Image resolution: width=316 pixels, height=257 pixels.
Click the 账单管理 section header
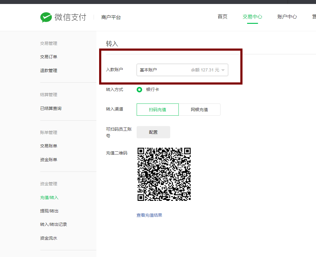(x=48, y=132)
